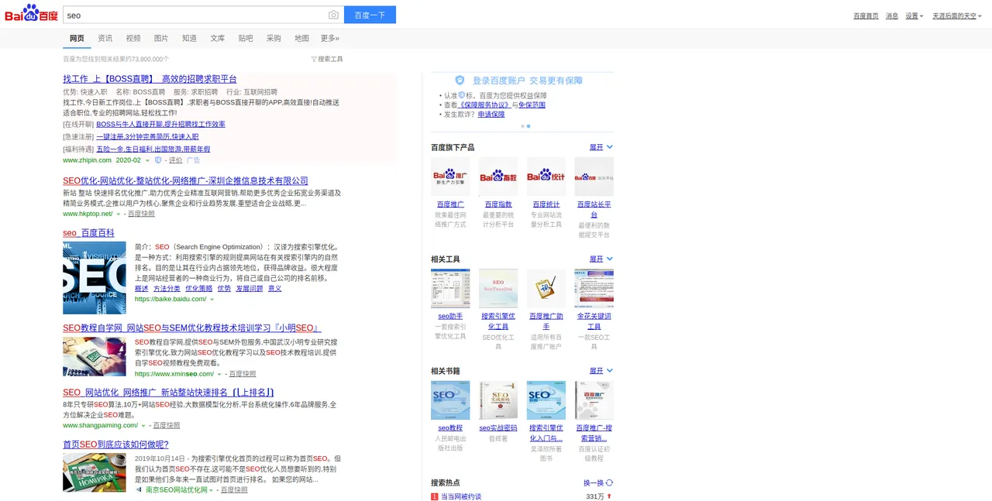Open hot search 当当网被约谈

click(x=461, y=496)
